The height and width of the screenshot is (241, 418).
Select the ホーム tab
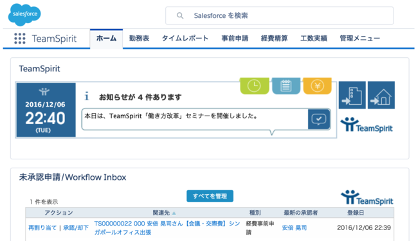(106, 39)
